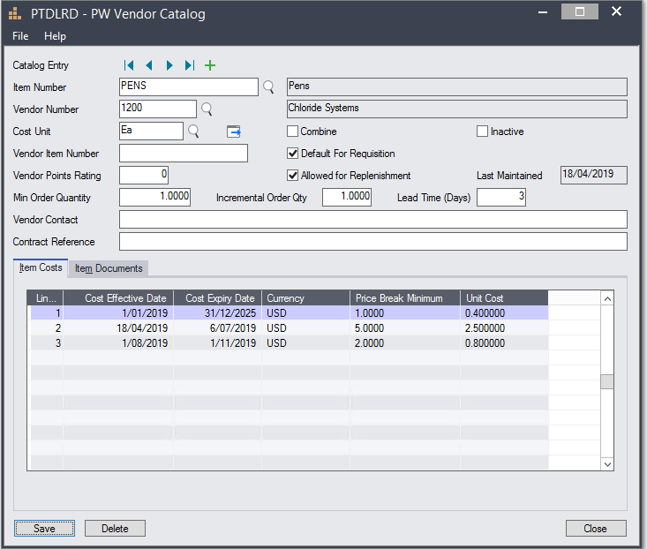Click the PTDLRD application icon in title bar
The height and width of the screenshot is (549, 647).
(x=15, y=14)
